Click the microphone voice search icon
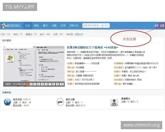Image resolution: width=165 pixels, height=132 pixels. coord(102,26)
